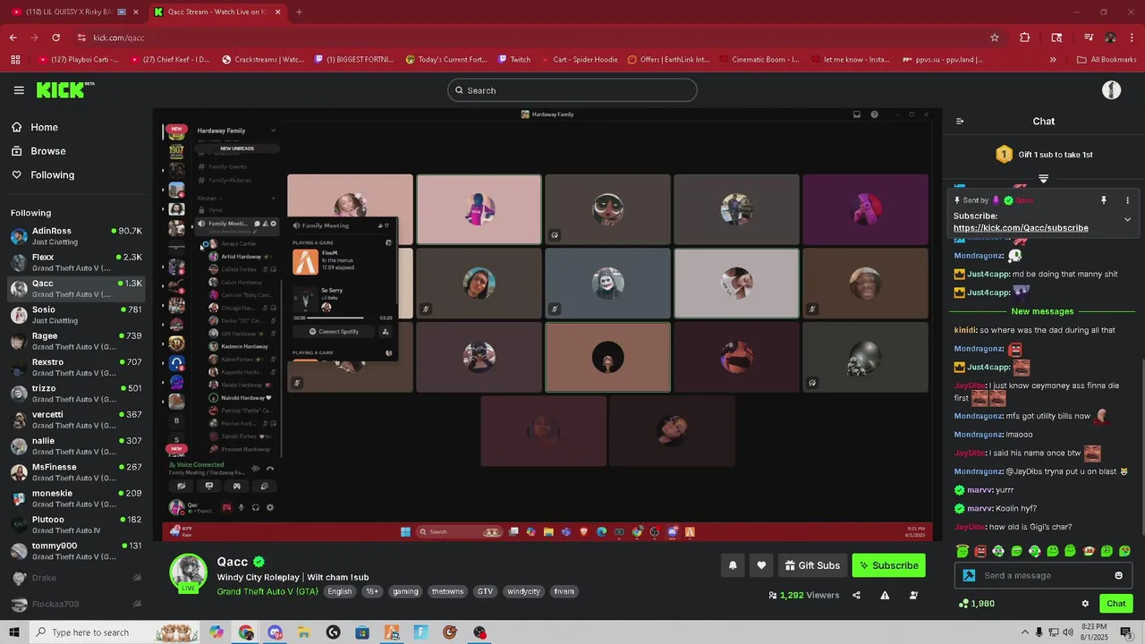Click the channel points 1,960 balance
1145x644 pixels.
click(976, 604)
